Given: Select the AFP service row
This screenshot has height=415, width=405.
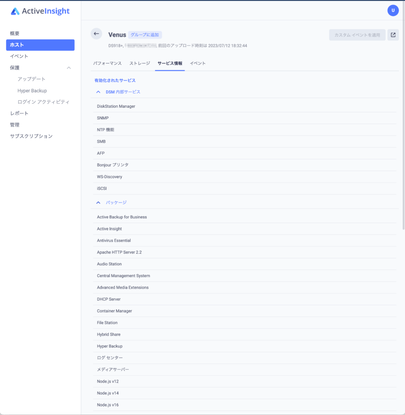Looking at the screenshot, I should point(245,153).
